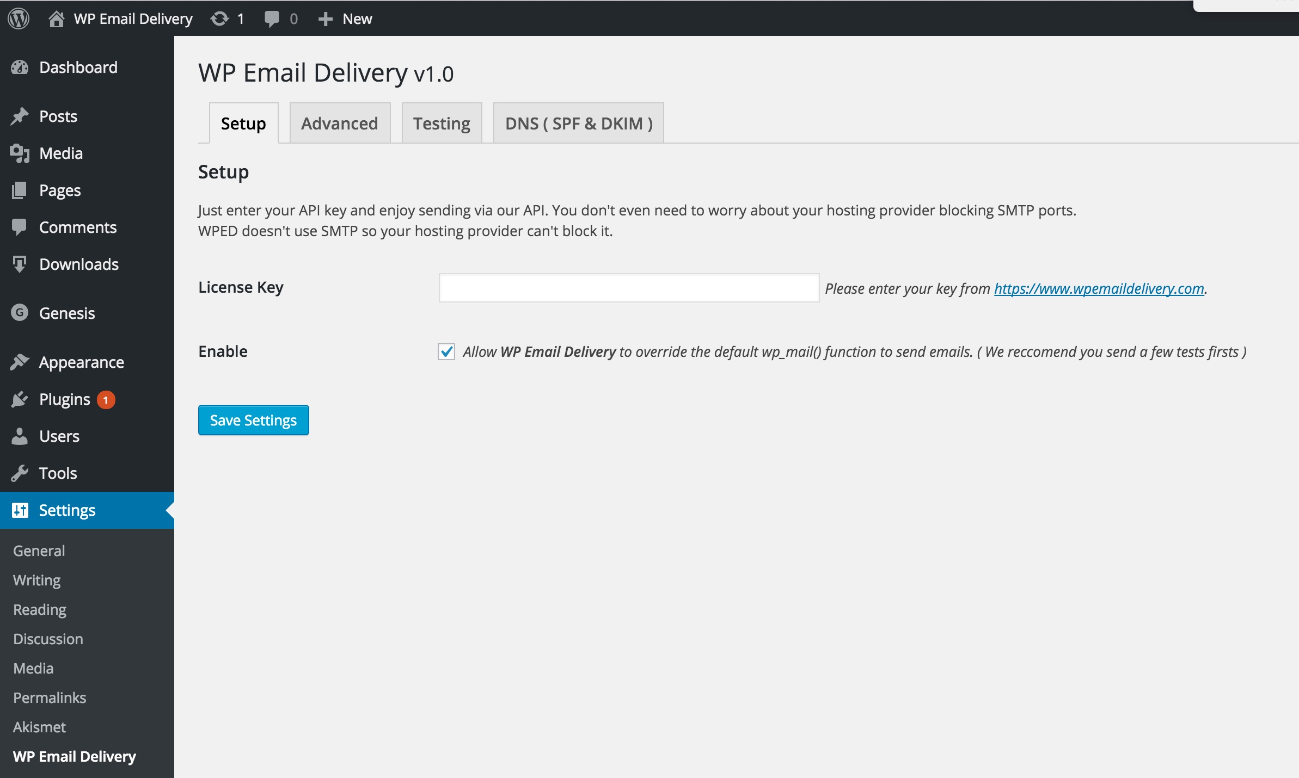Image resolution: width=1299 pixels, height=778 pixels.
Task: Click the Media menu icon
Action: (20, 153)
